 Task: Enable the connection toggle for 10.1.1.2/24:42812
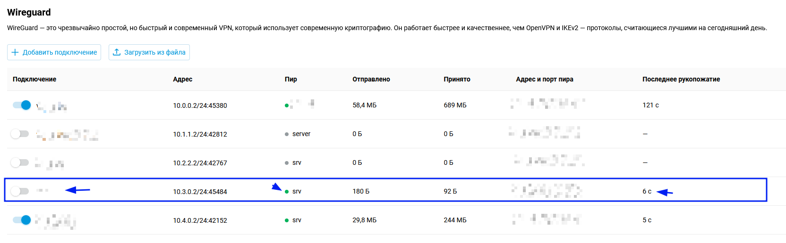click(x=20, y=134)
